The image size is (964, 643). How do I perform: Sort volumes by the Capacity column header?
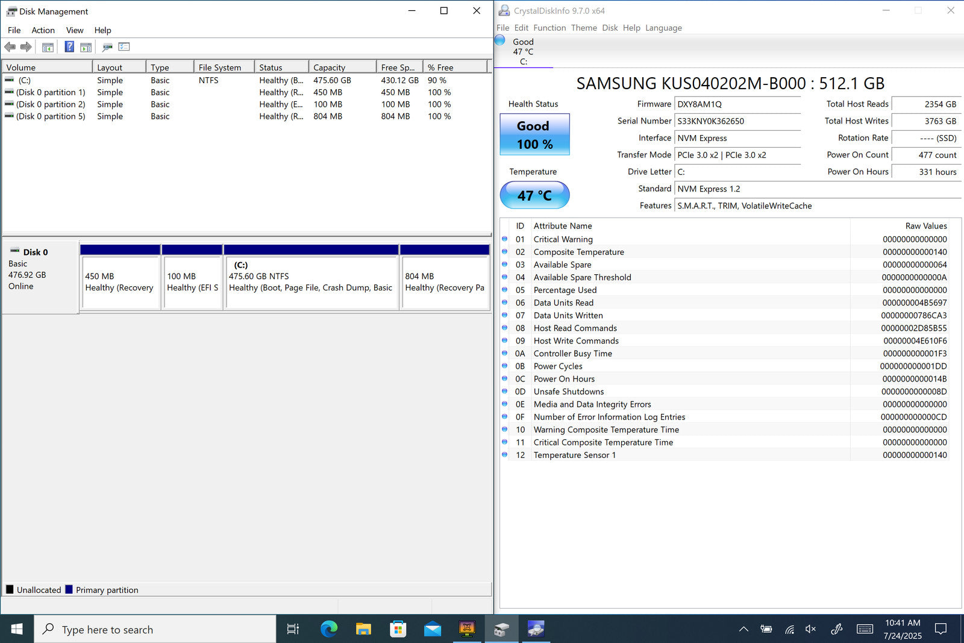pos(342,67)
